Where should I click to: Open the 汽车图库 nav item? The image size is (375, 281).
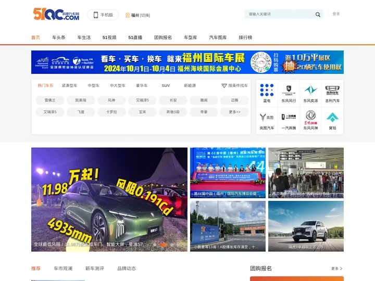[218, 37]
